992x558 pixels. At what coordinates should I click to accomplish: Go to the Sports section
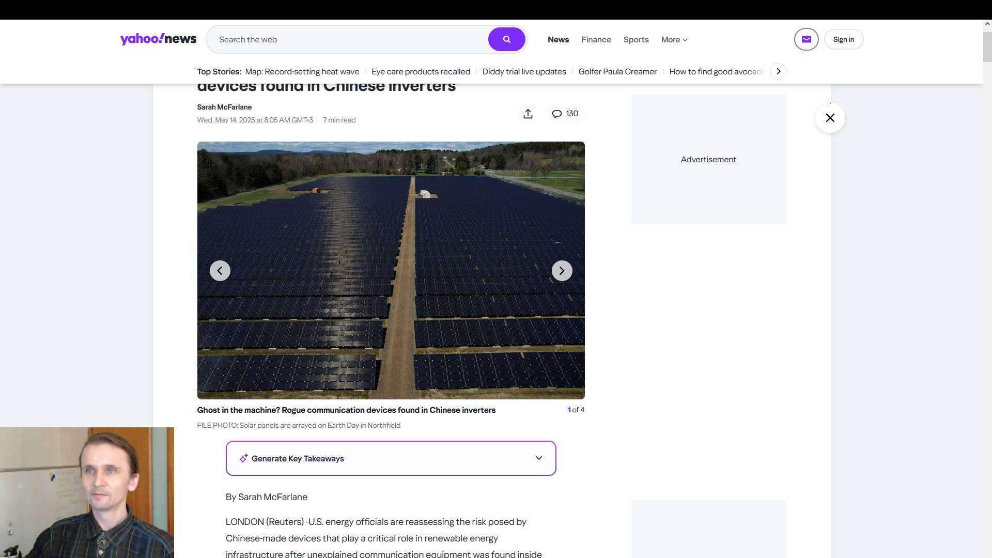[636, 39]
